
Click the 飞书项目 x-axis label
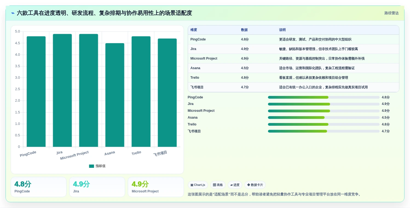(x=160, y=153)
